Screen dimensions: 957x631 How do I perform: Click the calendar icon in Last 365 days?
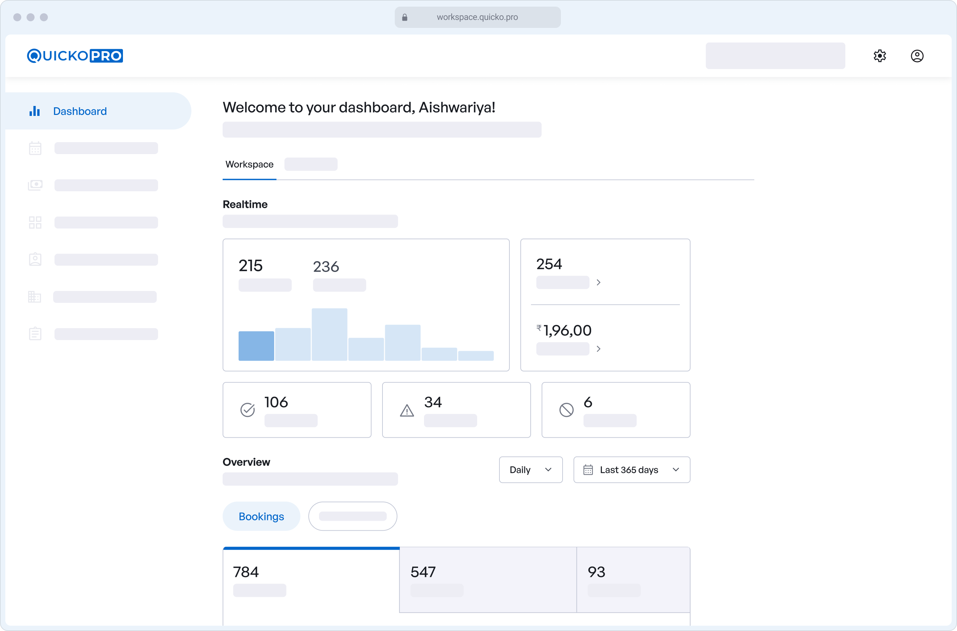pos(588,470)
